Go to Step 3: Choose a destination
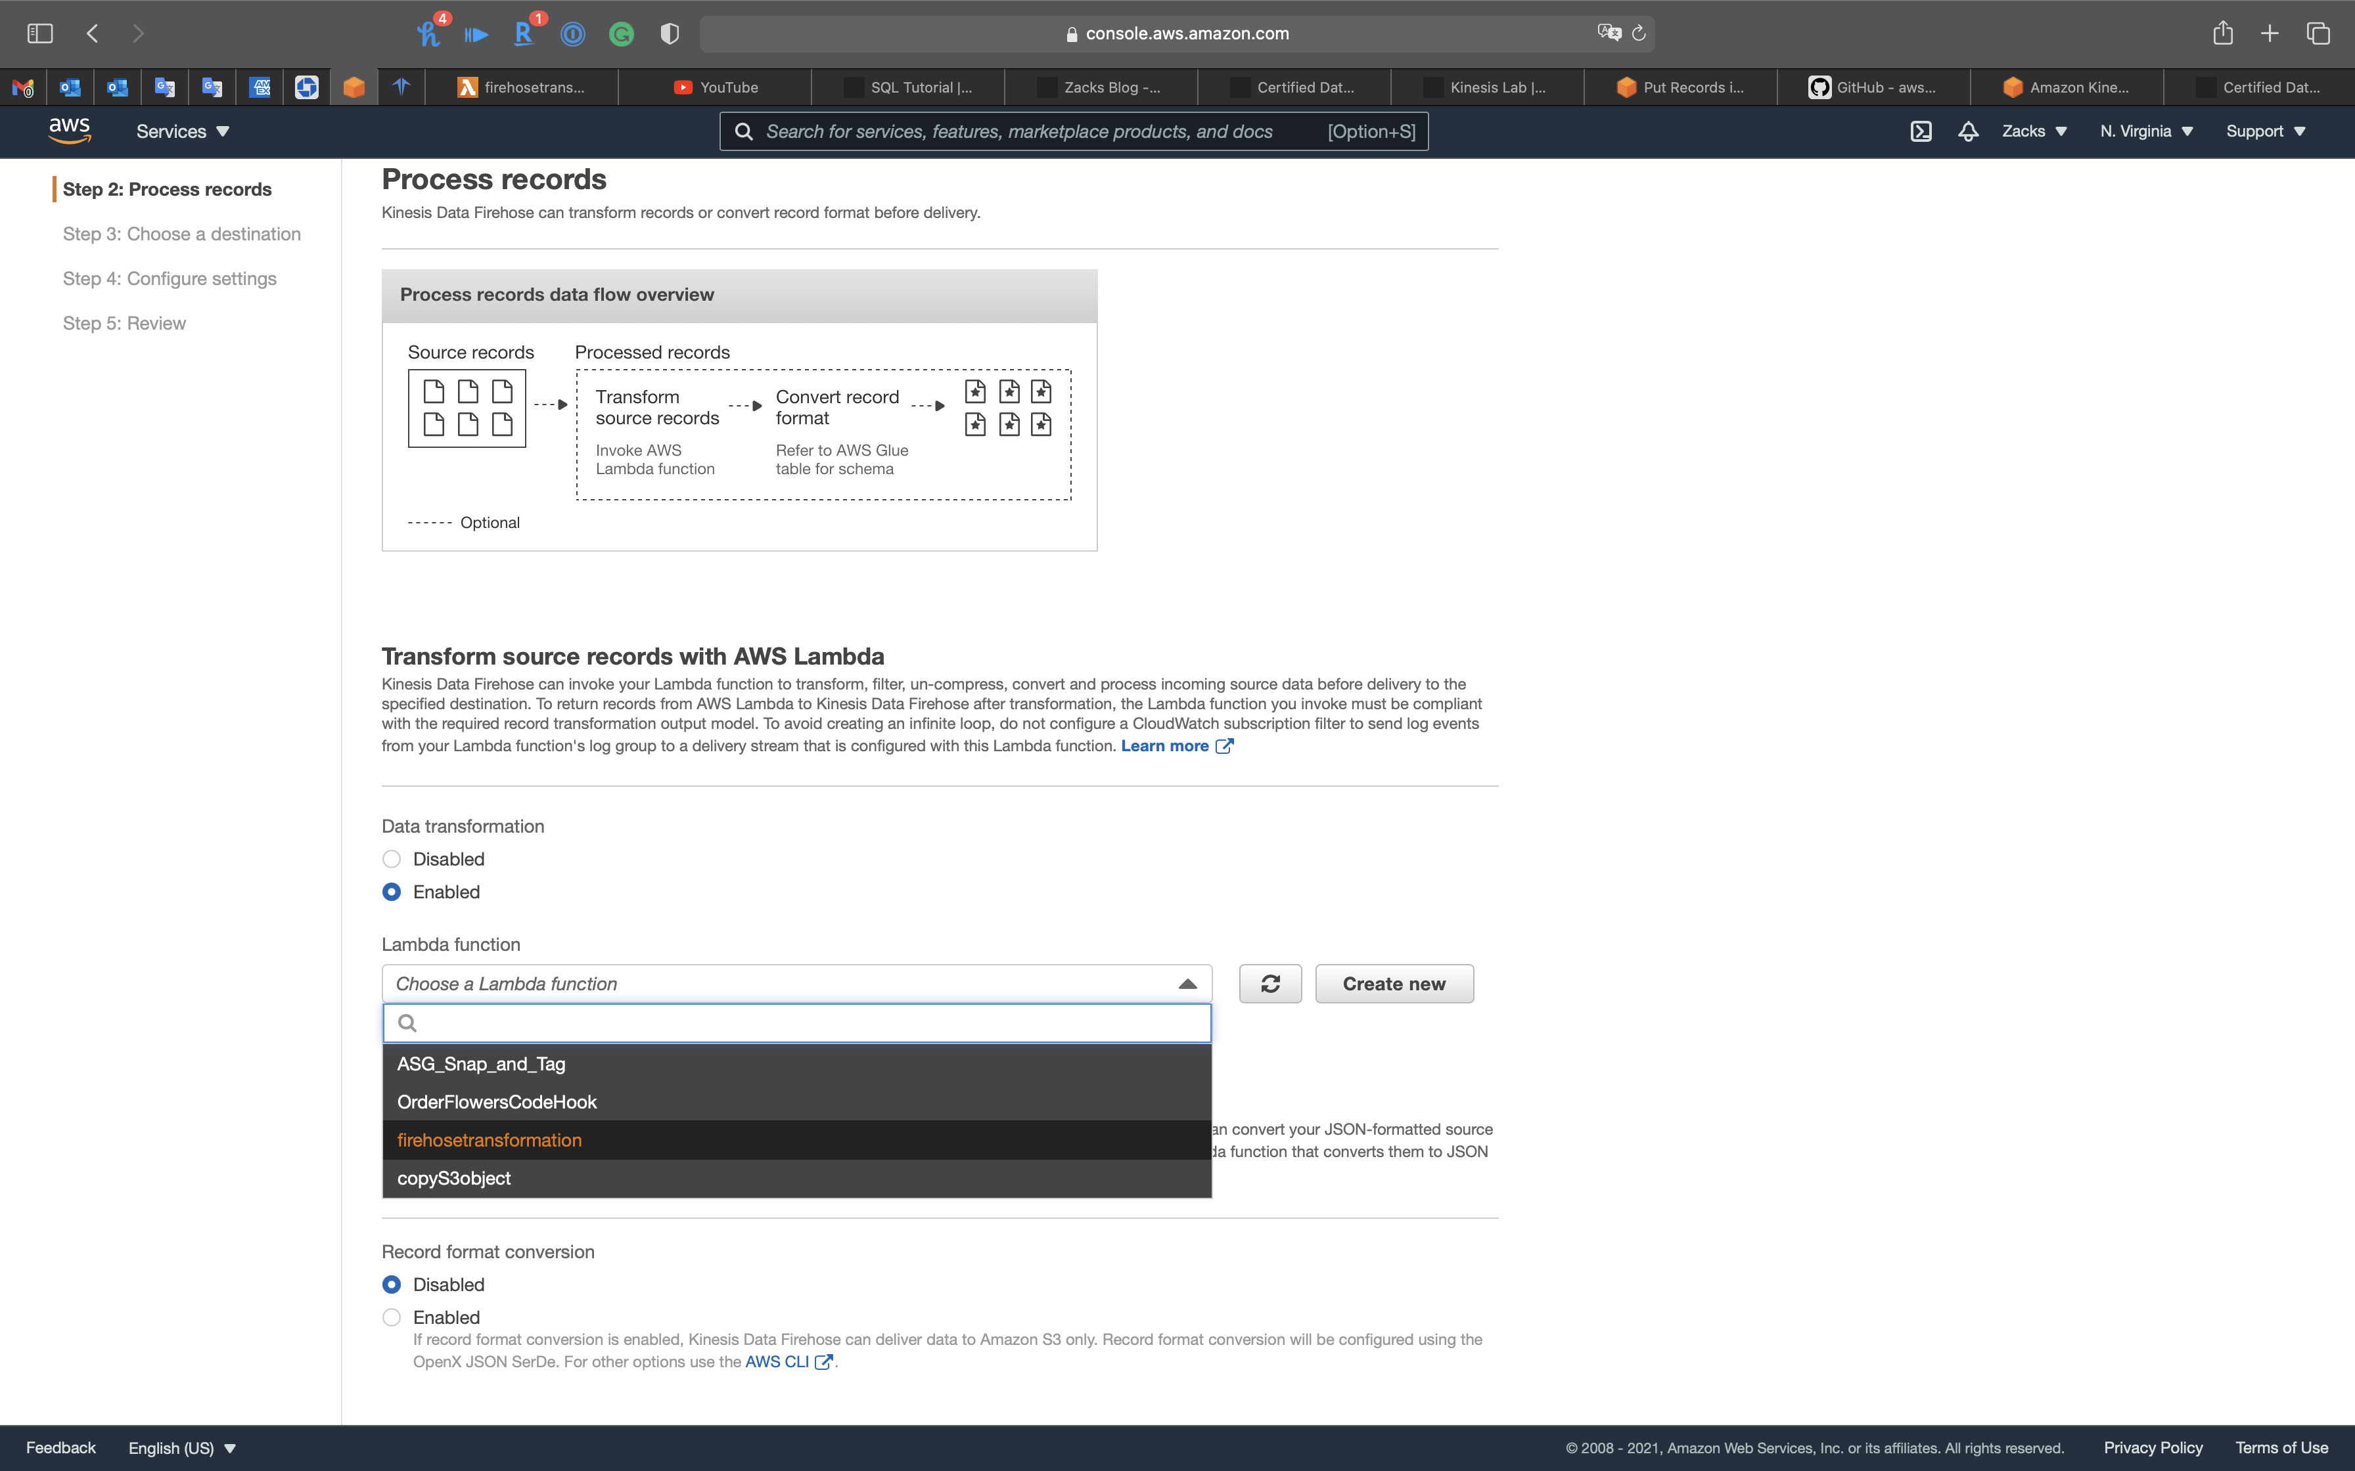 [182, 234]
